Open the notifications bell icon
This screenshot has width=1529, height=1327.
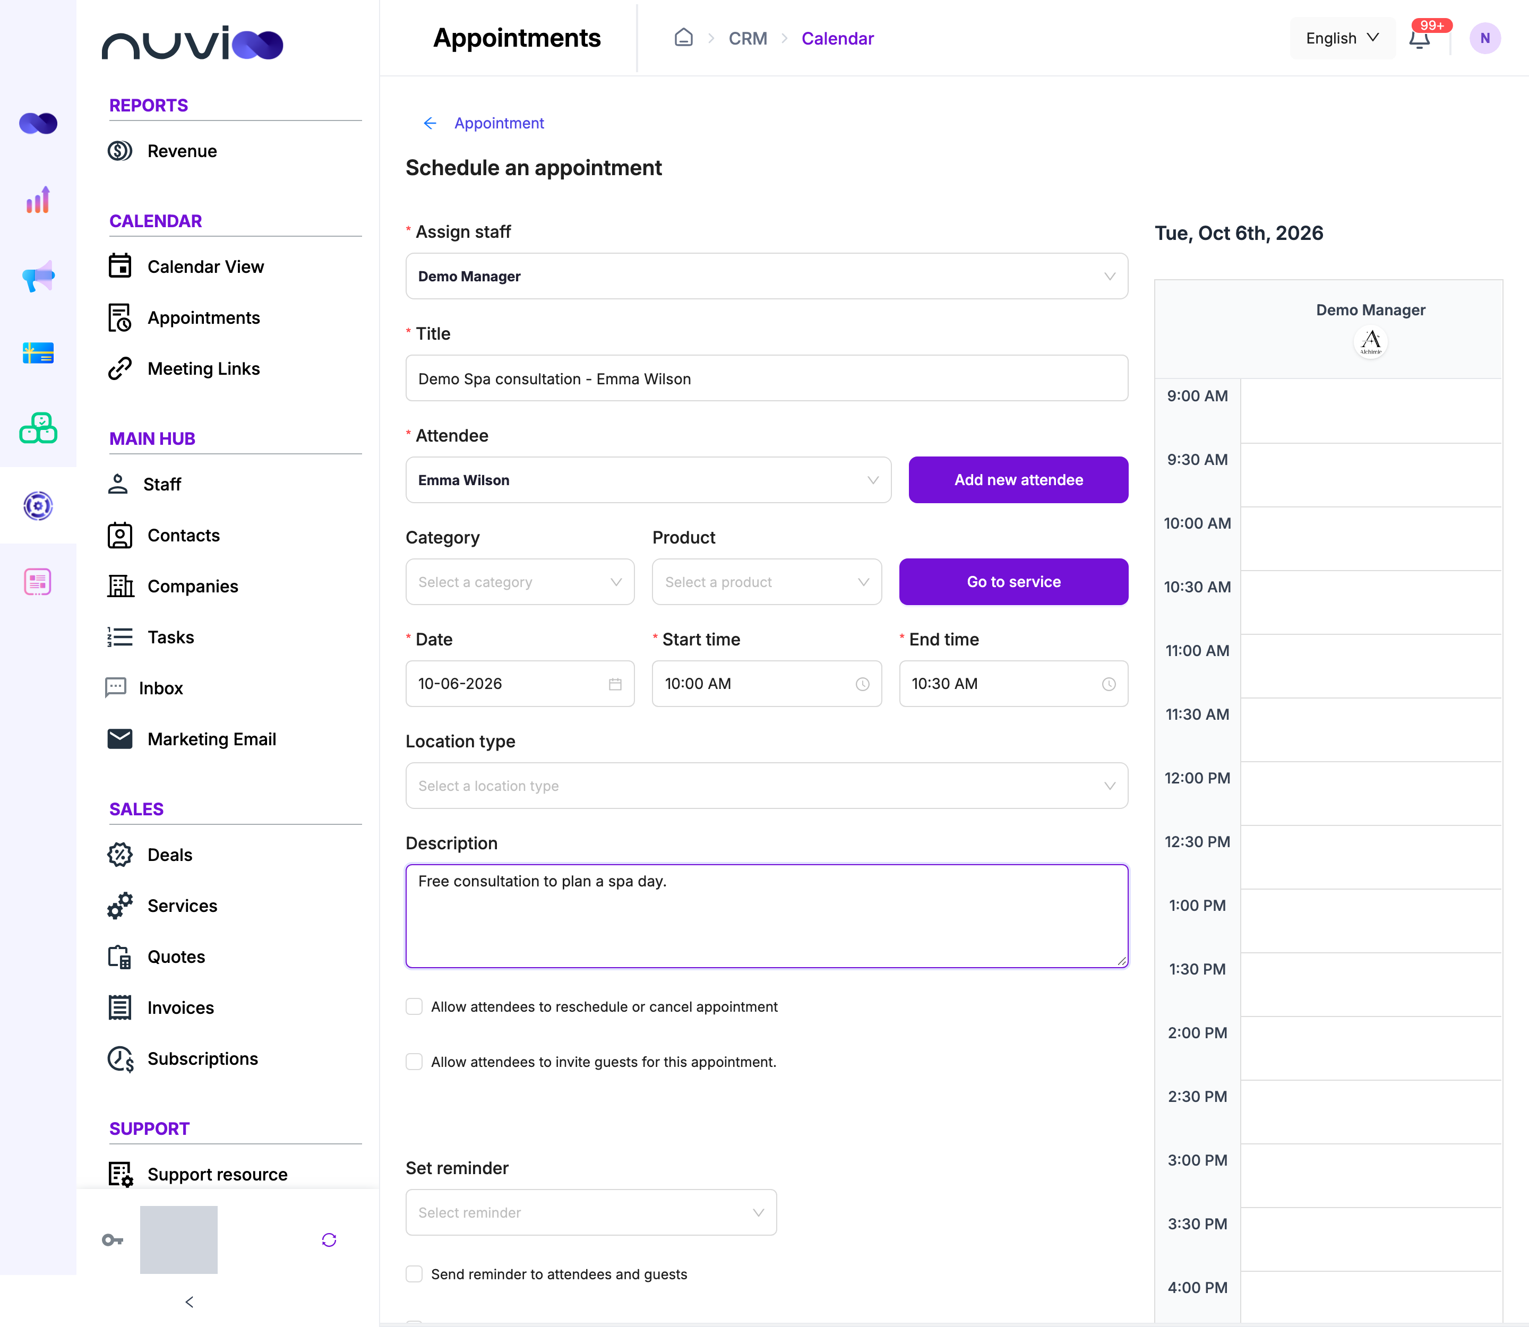coord(1419,39)
